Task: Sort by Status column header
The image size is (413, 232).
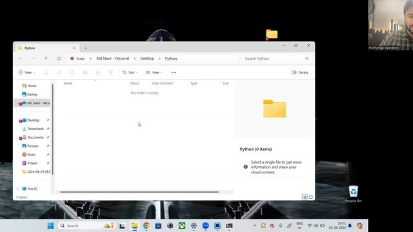Action: coord(135,83)
